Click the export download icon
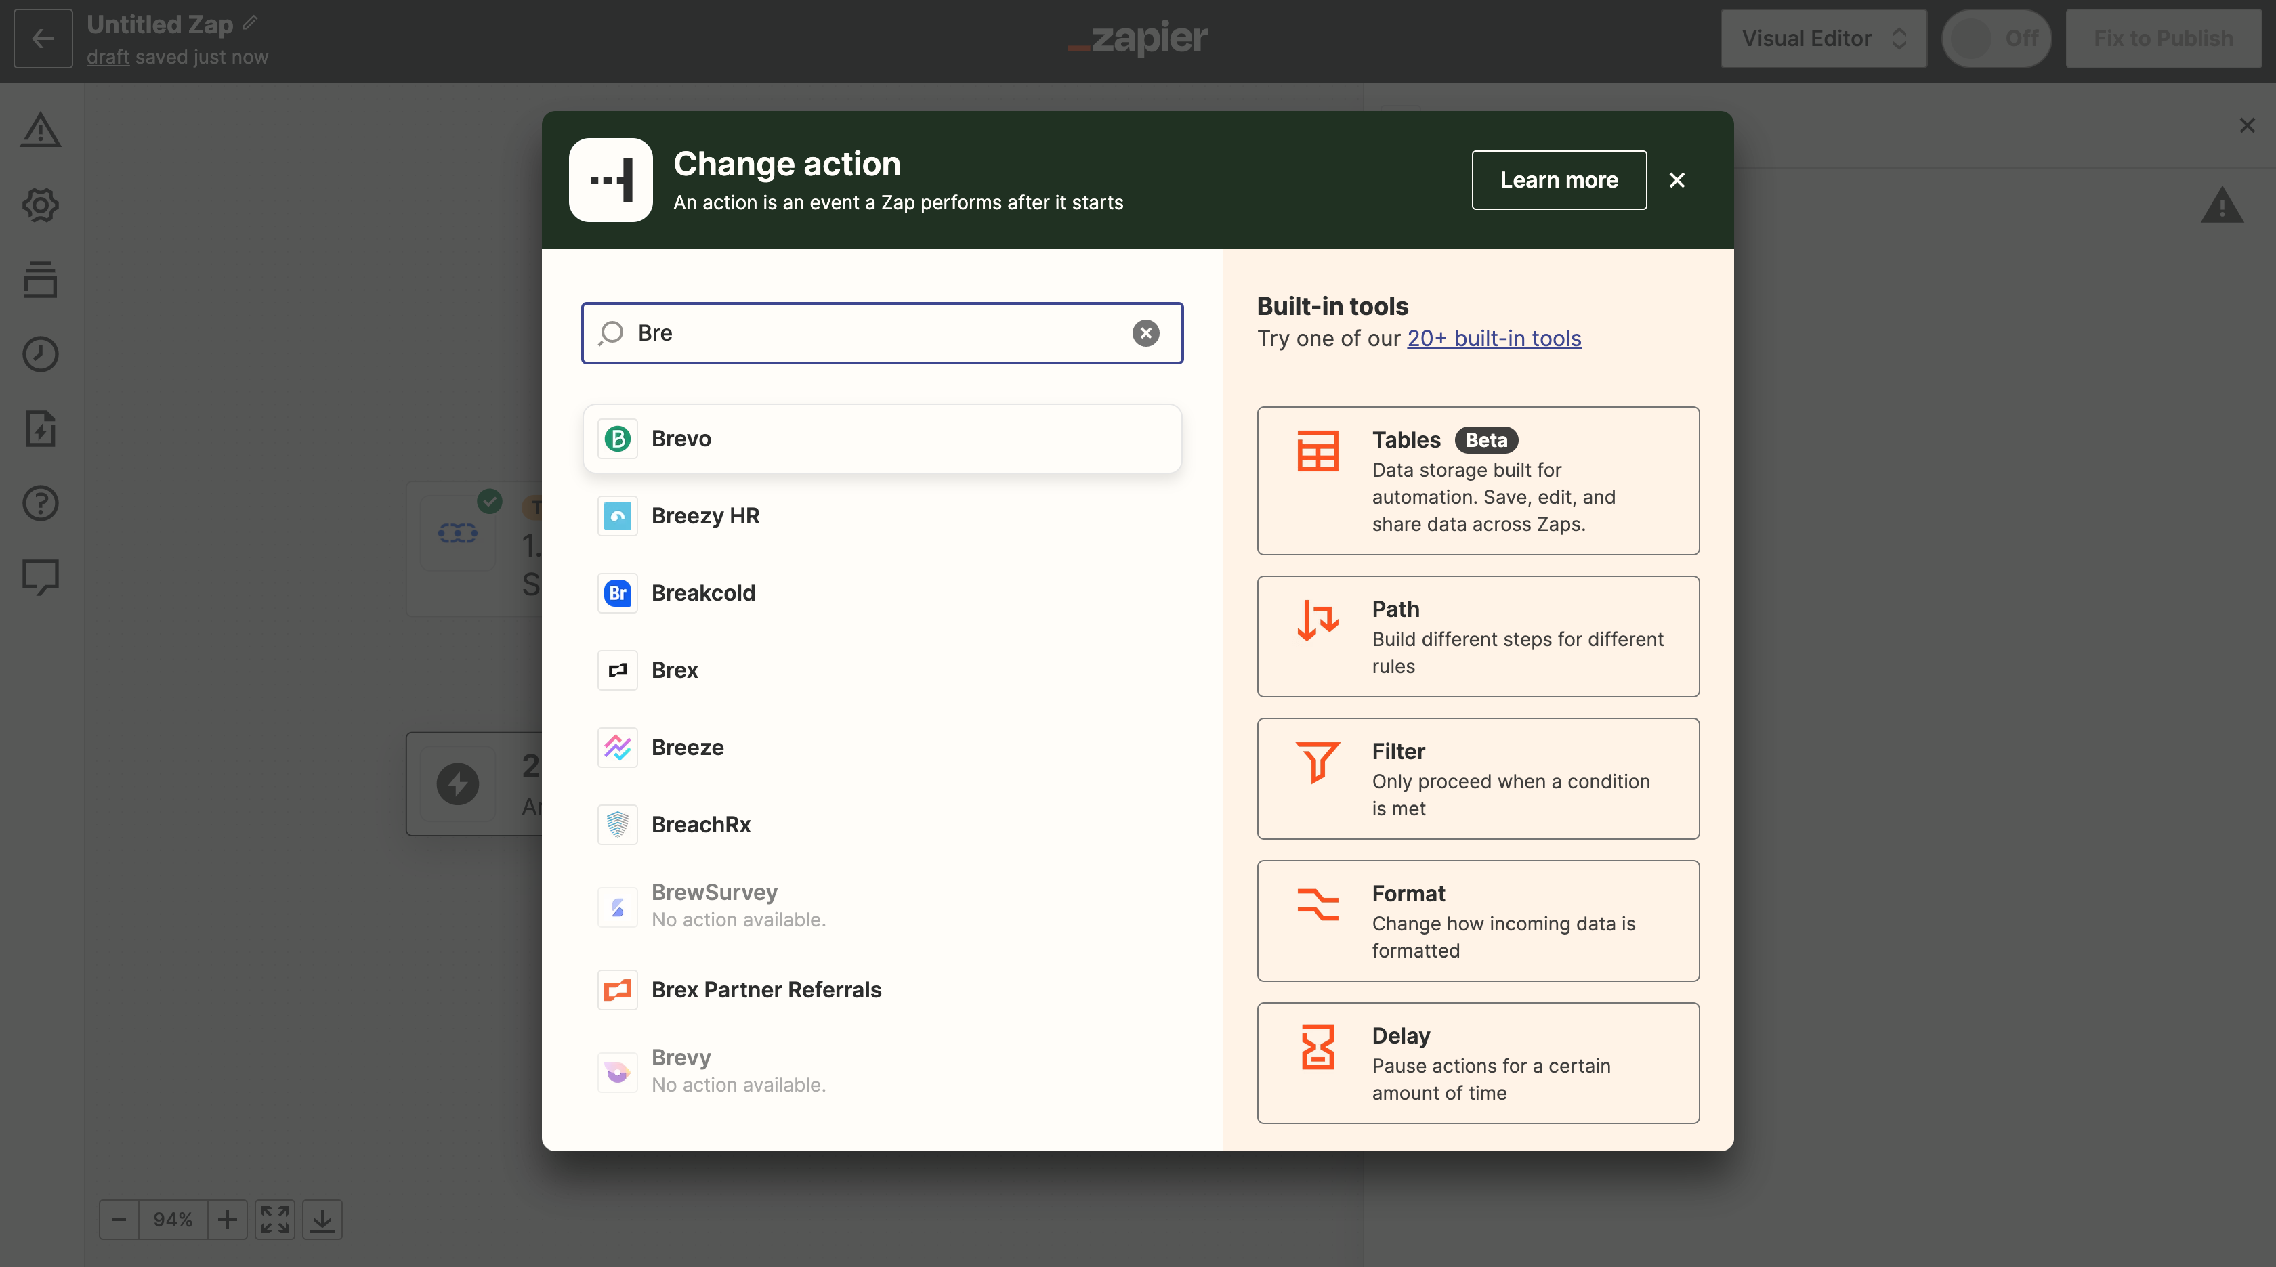 (322, 1220)
